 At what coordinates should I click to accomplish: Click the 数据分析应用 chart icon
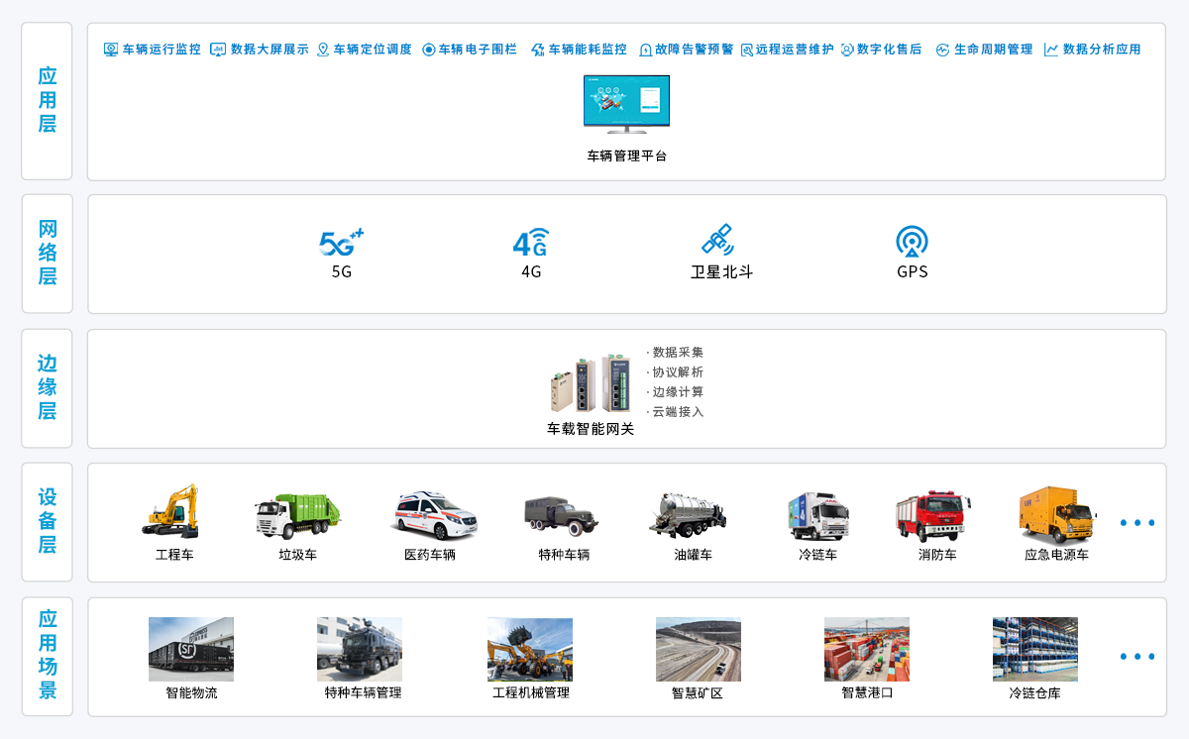click(x=1051, y=50)
